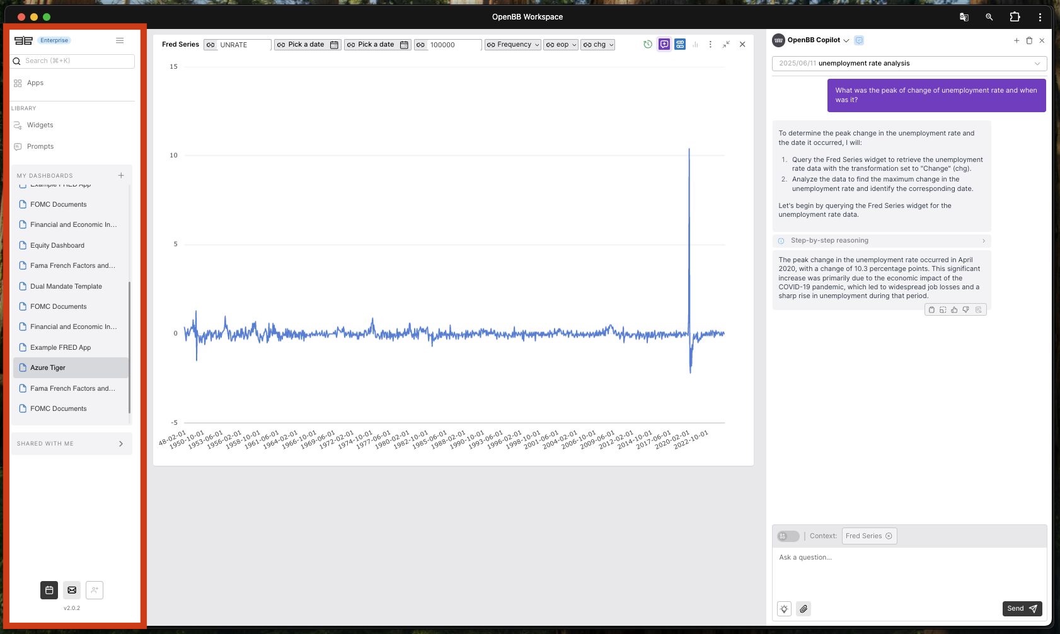Open the extensions puzzle icon in the title bar
The width and height of the screenshot is (1060, 634).
pos(1015,17)
